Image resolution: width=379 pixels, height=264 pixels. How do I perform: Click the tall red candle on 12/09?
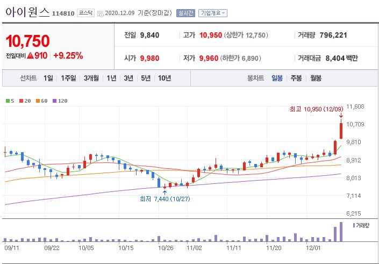point(341,131)
